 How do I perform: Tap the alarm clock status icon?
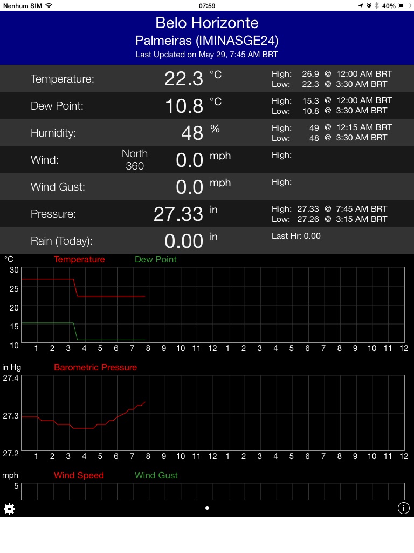coord(369,5)
